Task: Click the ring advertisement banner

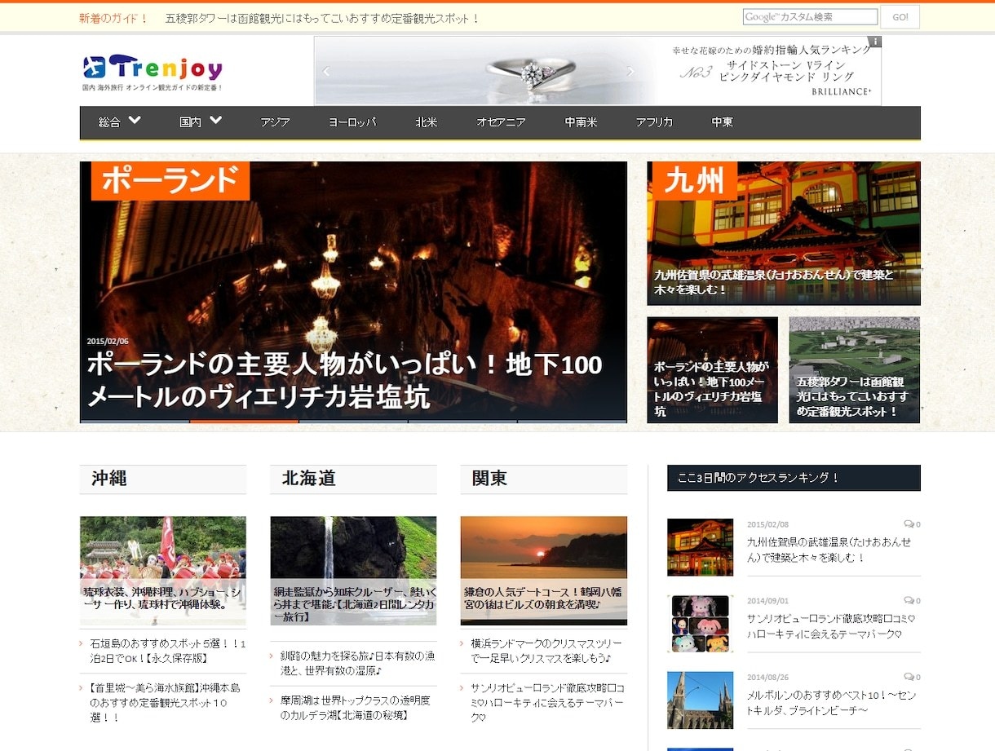Action: pos(598,71)
